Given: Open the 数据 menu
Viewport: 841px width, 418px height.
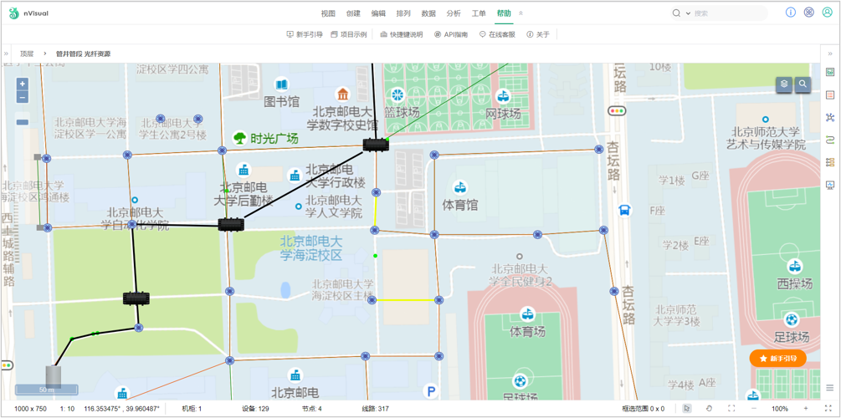Looking at the screenshot, I should [428, 13].
